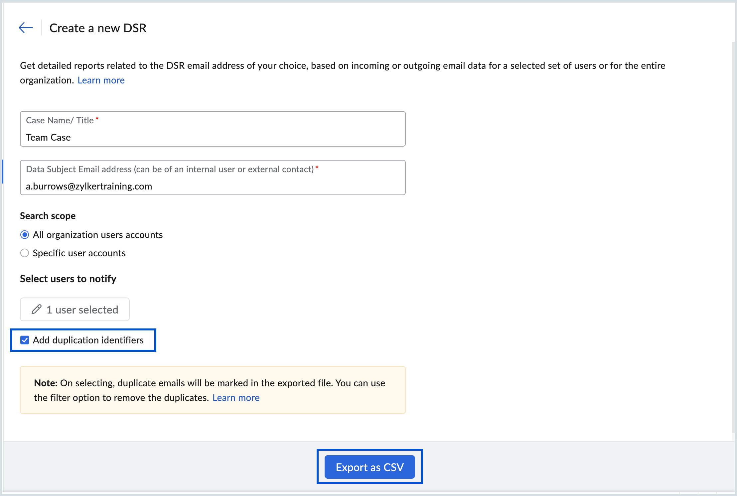Click the DSR description paragraph text
This screenshot has width=737, height=496.
pyautogui.click(x=342, y=65)
